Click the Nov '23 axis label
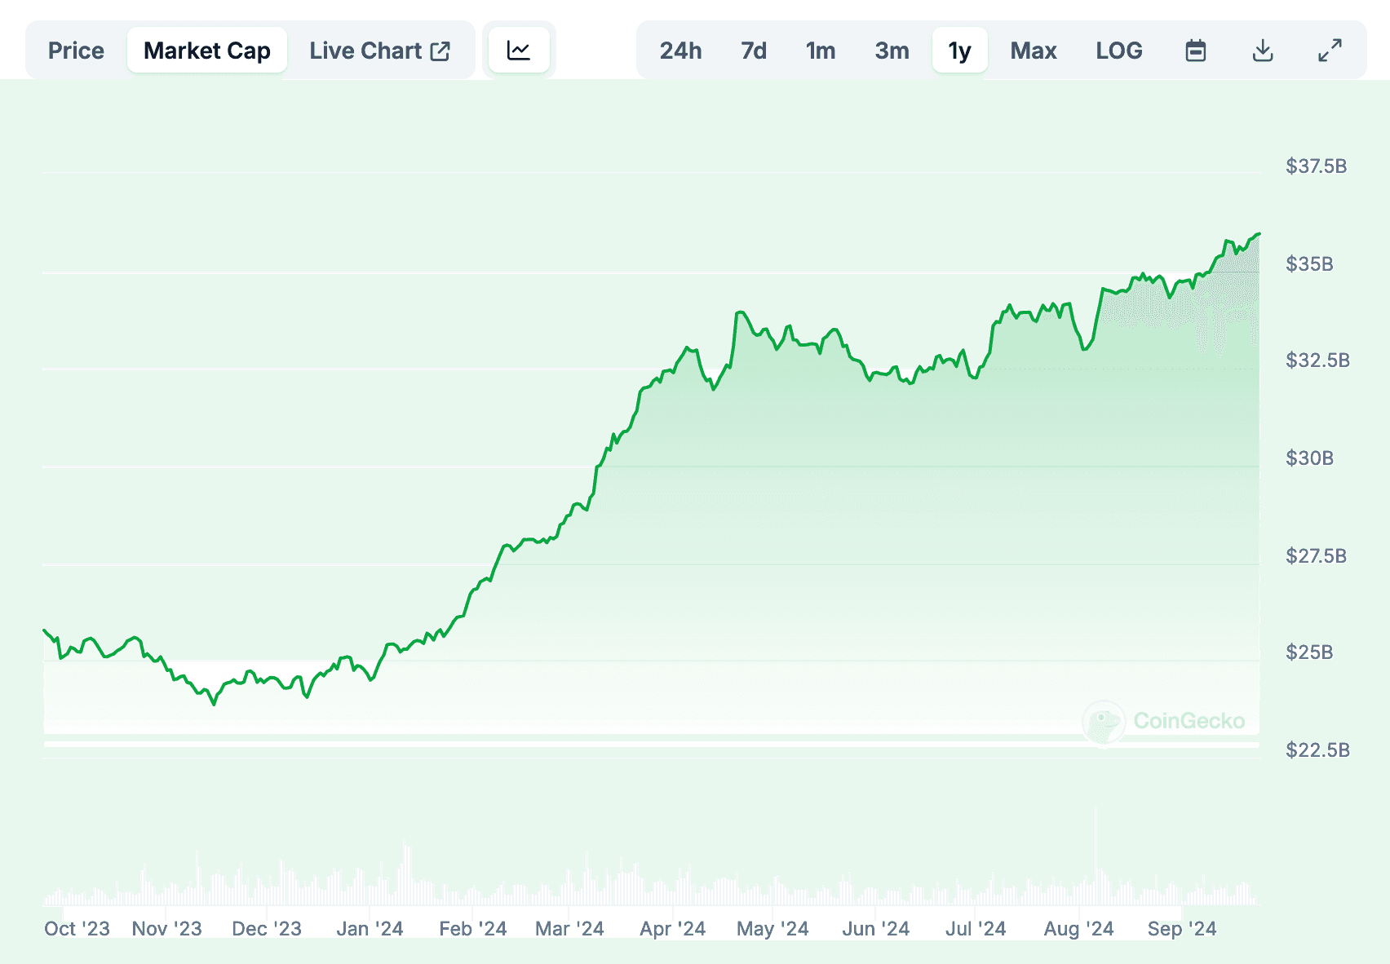Screen dimensions: 1390x964 [x=166, y=929]
